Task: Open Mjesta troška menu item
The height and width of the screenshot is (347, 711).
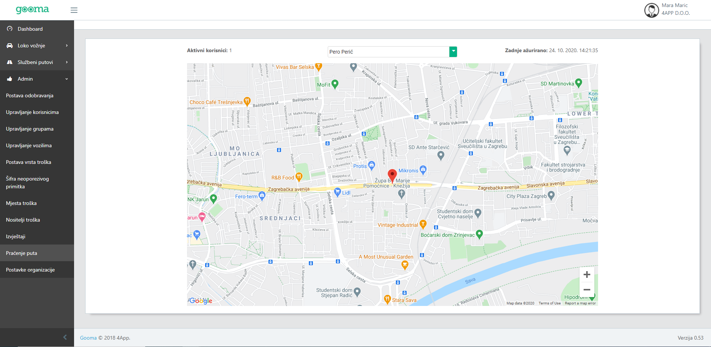Action: tap(37, 203)
